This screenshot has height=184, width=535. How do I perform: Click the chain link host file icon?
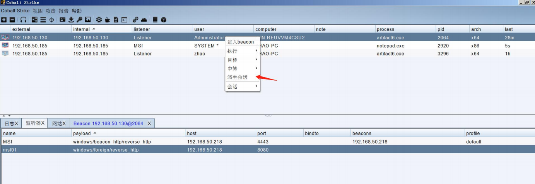(x=135, y=20)
